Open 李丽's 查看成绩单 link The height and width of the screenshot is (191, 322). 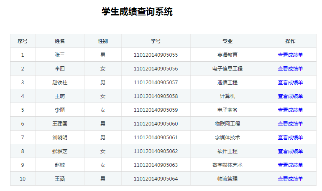290,110
